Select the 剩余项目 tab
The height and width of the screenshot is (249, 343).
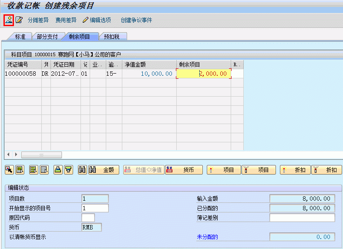click(x=79, y=37)
